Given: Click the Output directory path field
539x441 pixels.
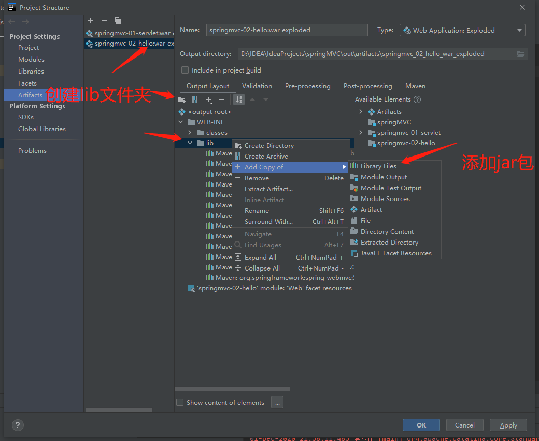Looking at the screenshot, I should (x=376, y=54).
